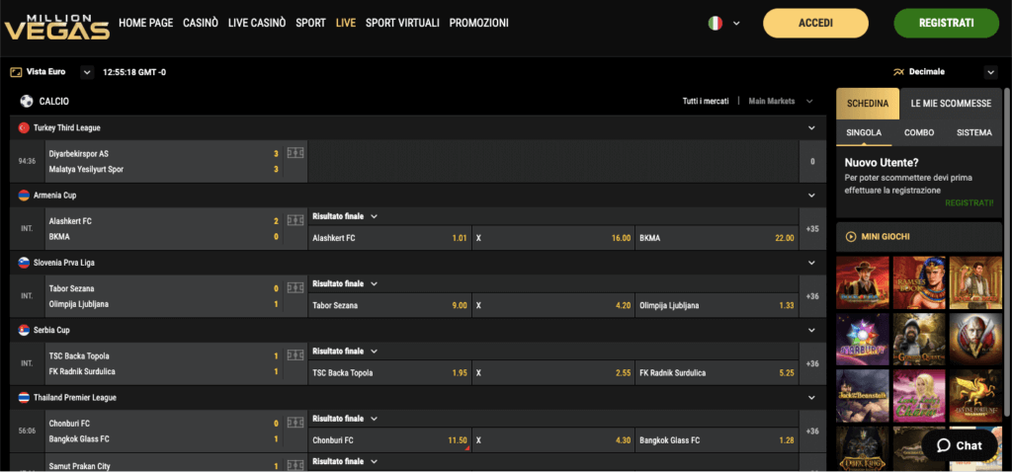Image resolution: width=1012 pixels, height=472 pixels.
Task: Select the Sistema bet type tab
Action: click(974, 133)
